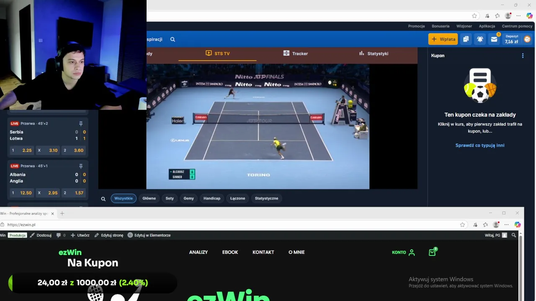Open media control icon in ezWin browser toolbar
The width and height of the screenshot is (536, 301).
pos(475,224)
